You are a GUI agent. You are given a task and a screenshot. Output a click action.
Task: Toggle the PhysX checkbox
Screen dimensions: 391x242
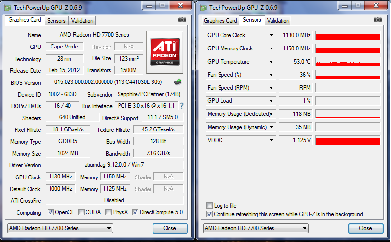(108, 212)
